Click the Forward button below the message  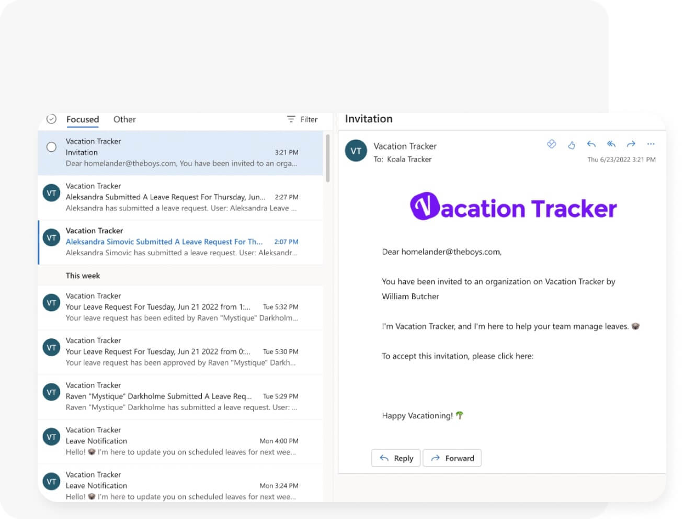452,458
